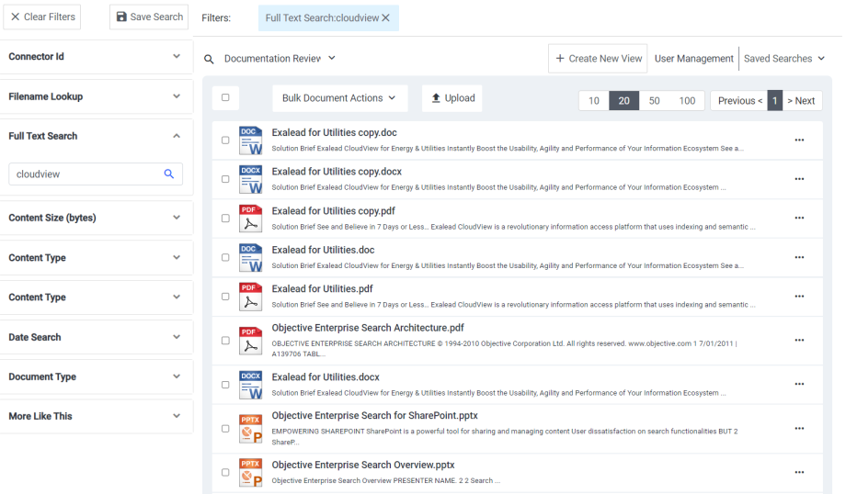Set page size to 50 results
Image resolution: width=846 pixels, height=494 pixels.
(654, 101)
